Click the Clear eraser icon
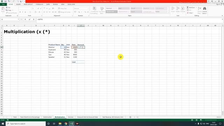 188,13
